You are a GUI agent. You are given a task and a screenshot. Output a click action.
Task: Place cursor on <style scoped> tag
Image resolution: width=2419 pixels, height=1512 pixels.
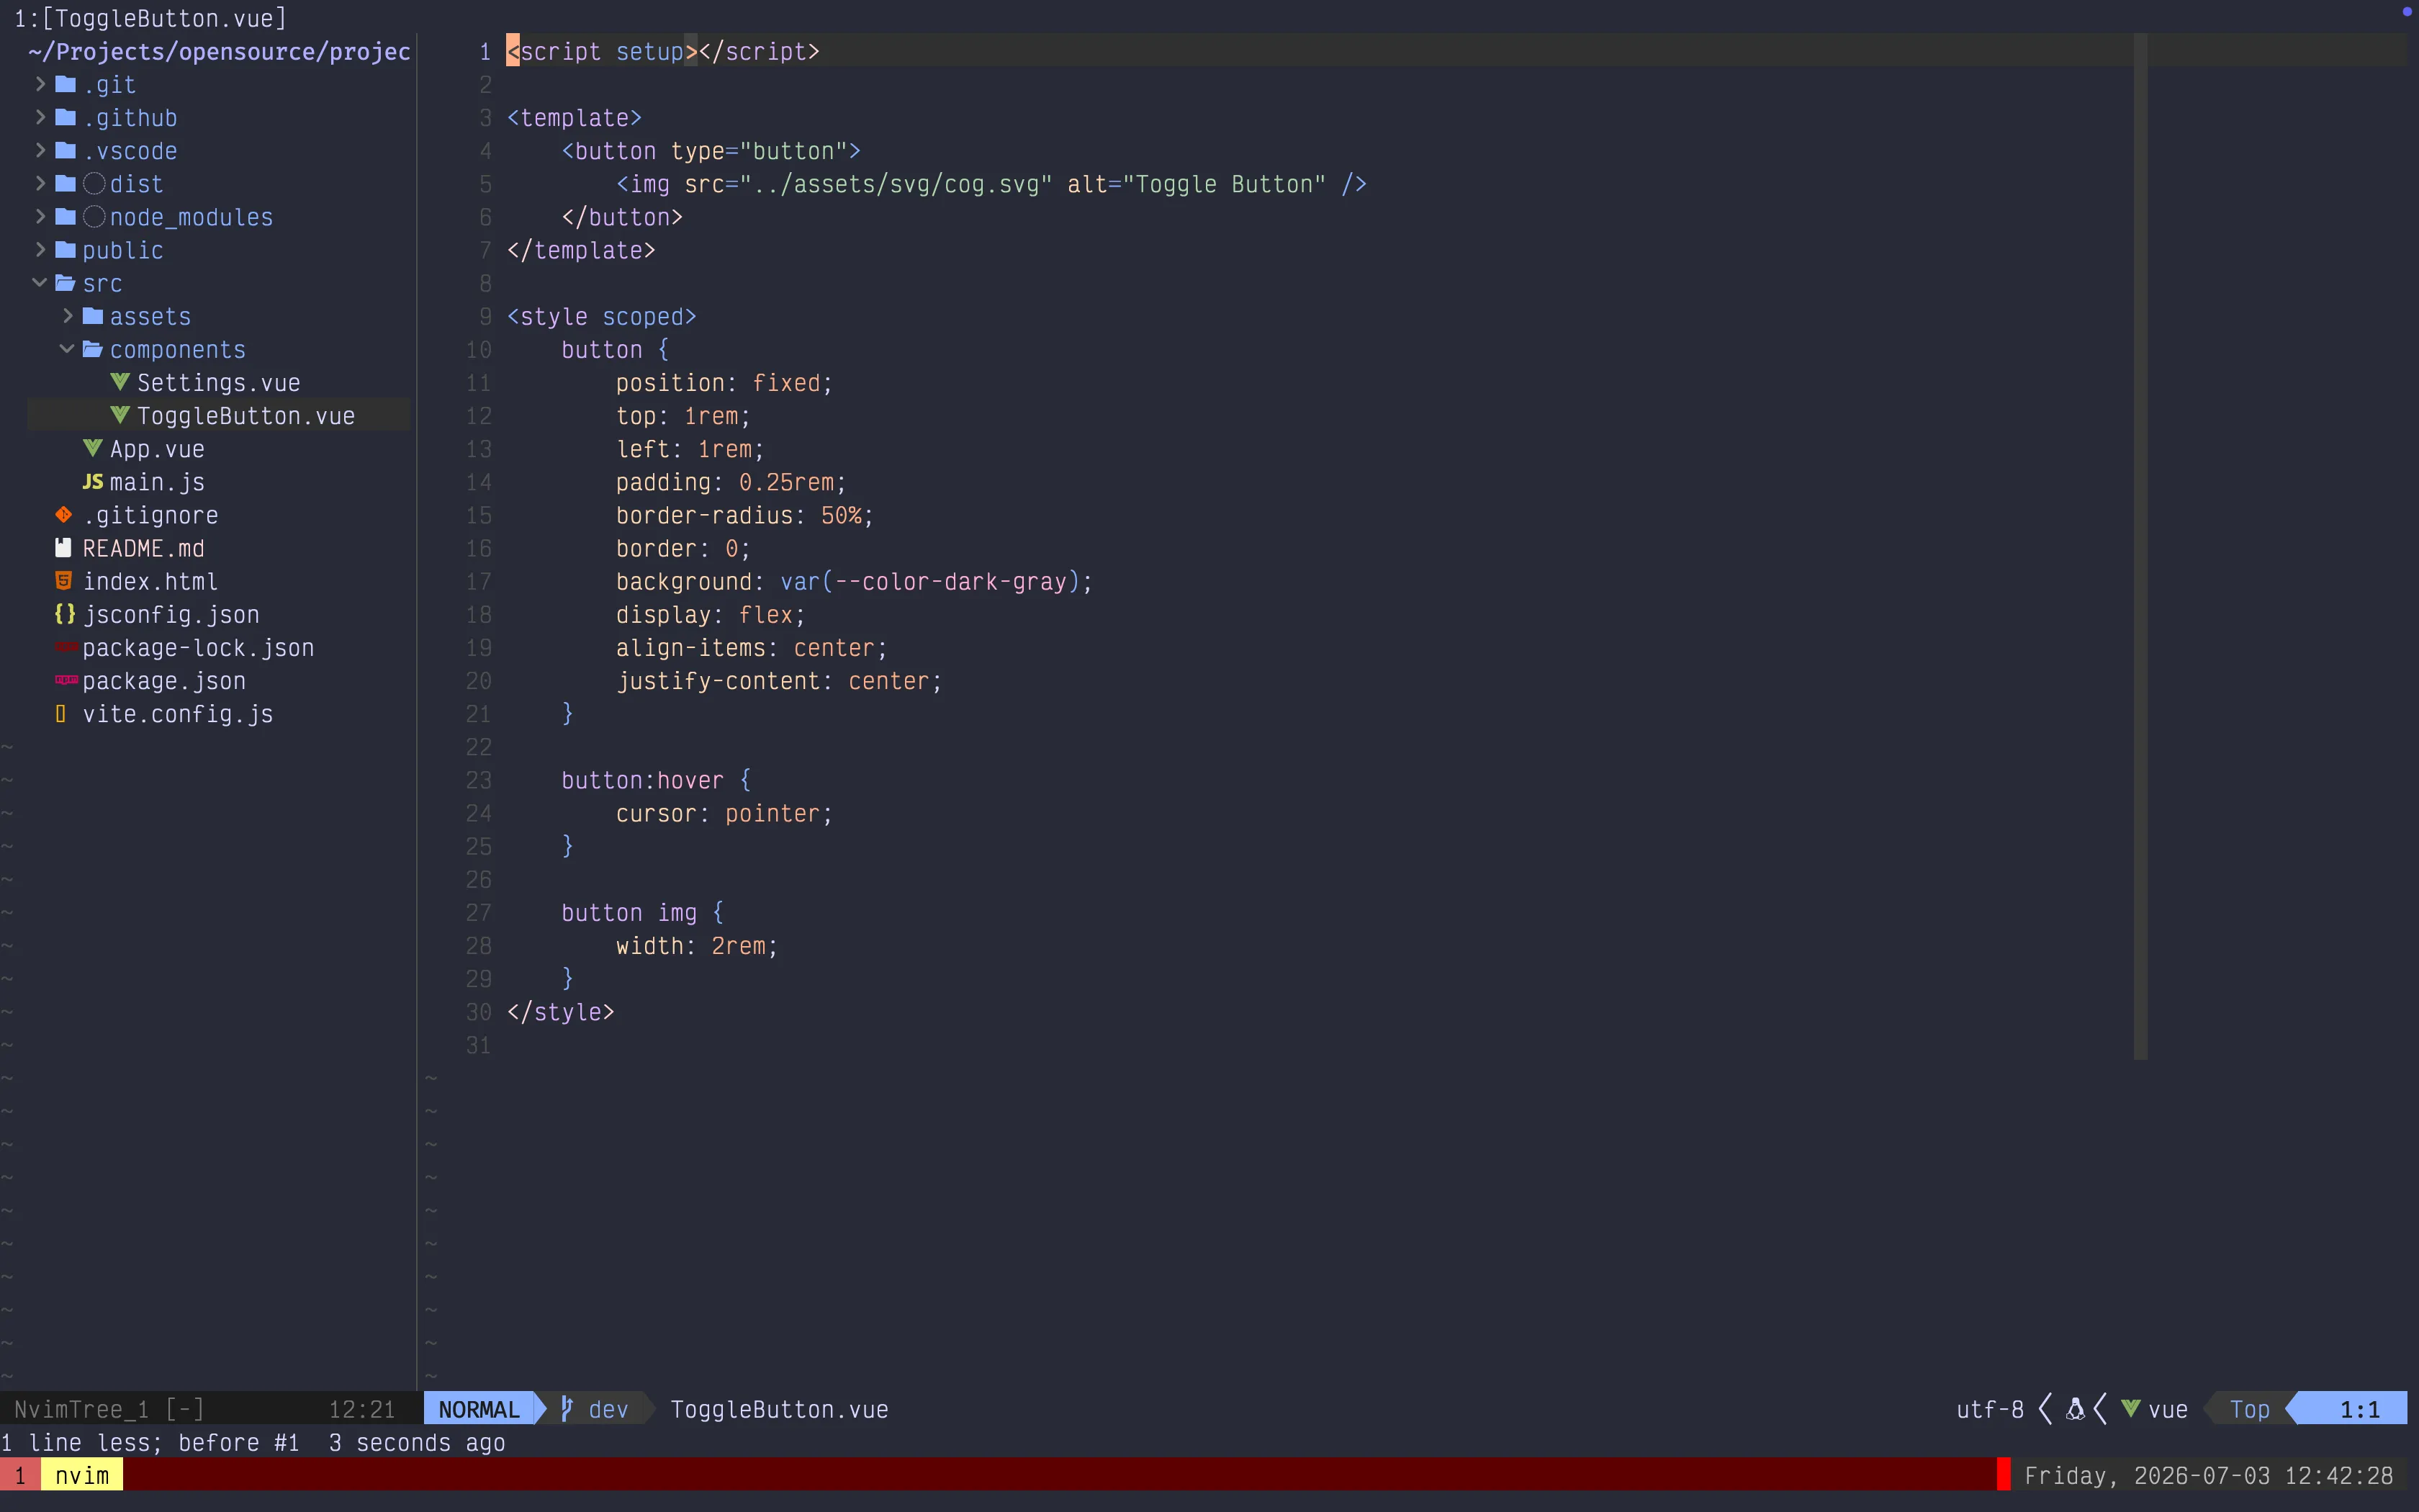click(x=602, y=316)
